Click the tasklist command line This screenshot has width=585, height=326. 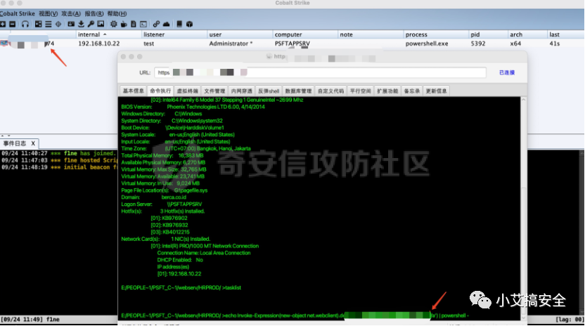(x=181, y=287)
